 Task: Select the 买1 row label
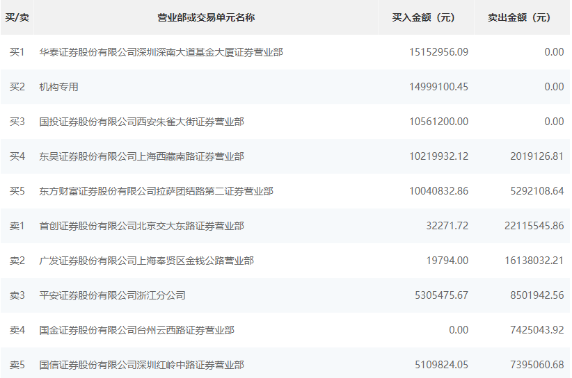pyautogui.click(x=17, y=52)
